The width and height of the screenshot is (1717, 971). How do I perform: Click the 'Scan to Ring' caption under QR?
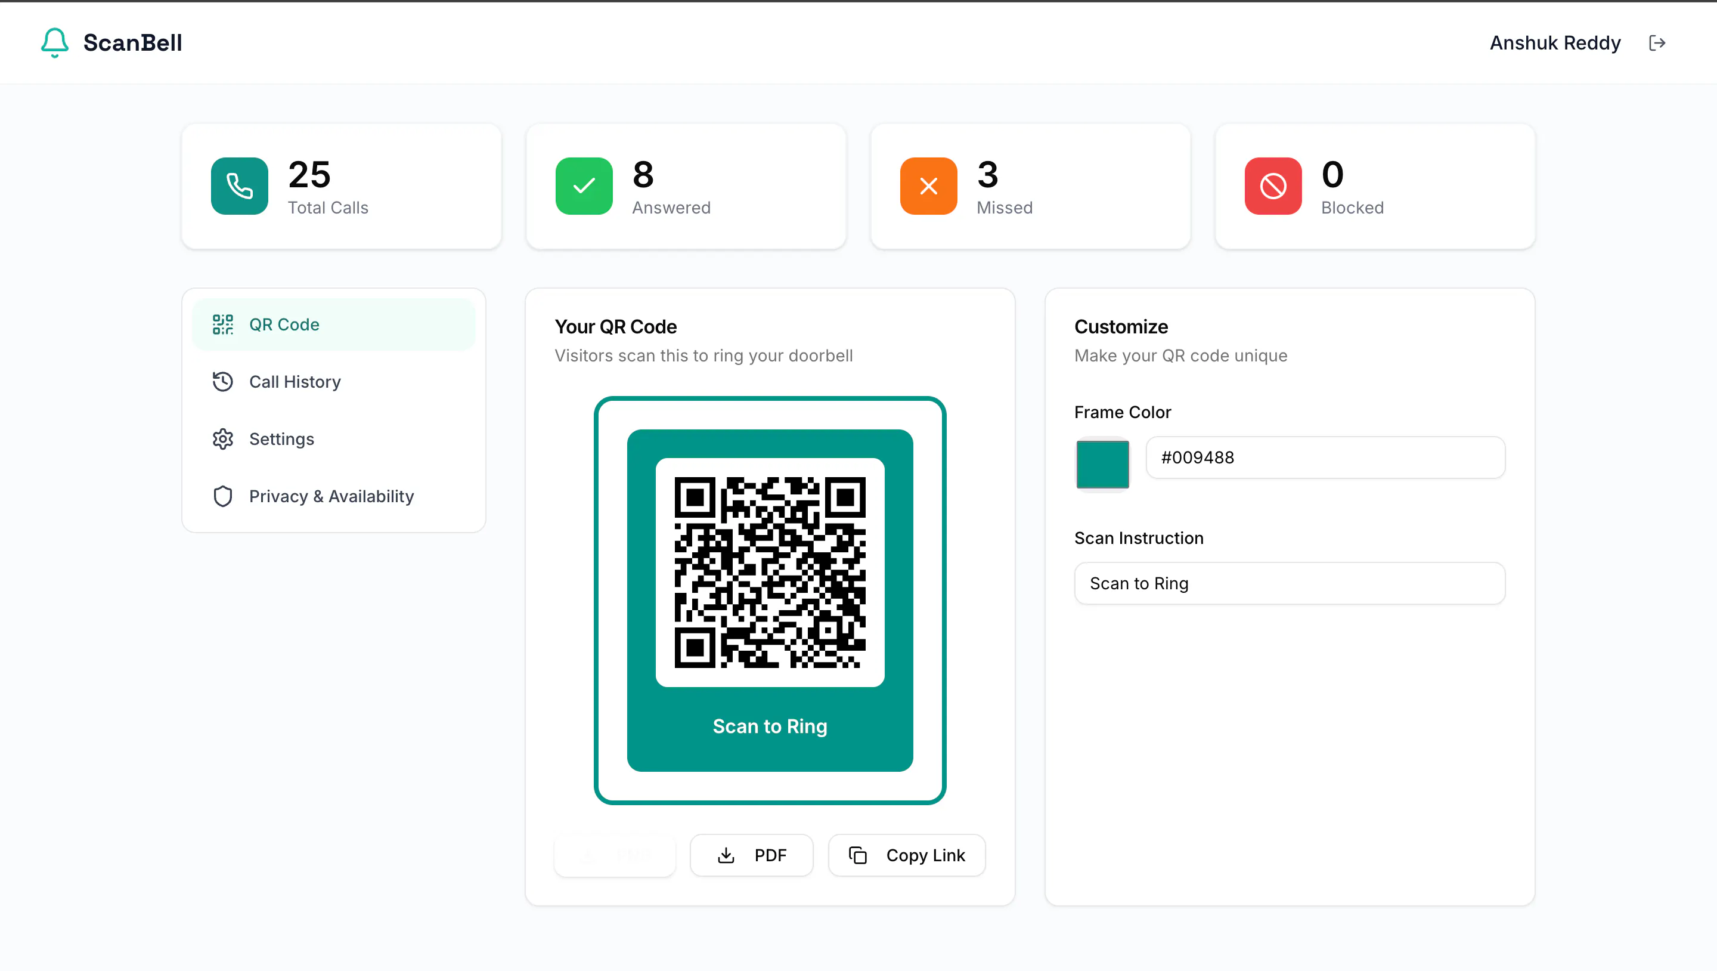pyautogui.click(x=770, y=726)
